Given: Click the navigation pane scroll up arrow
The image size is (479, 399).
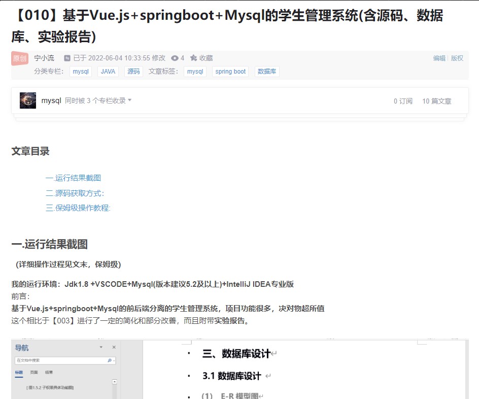Looking at the screenshot, I should tap(114, 382).
